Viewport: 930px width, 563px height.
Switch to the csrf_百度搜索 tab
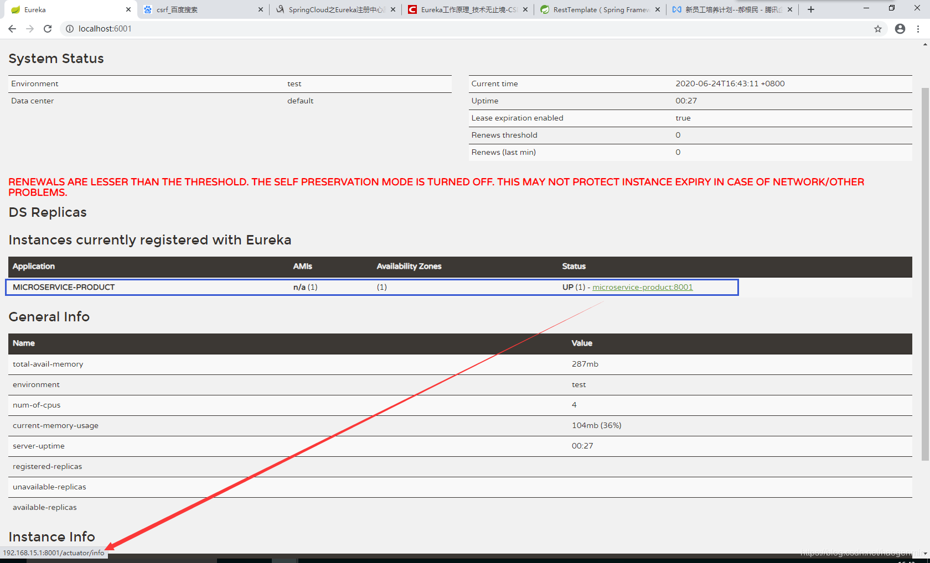(x=203, y=9)
